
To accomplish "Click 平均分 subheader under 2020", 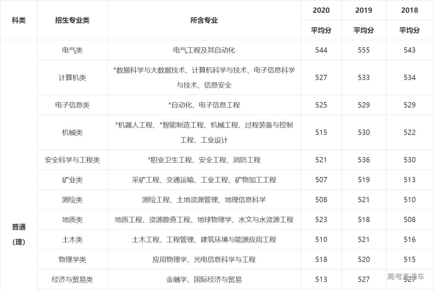I will (x=321, y=30).
